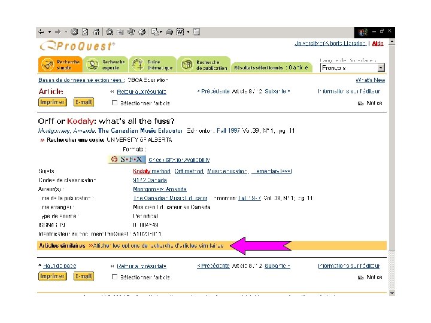Click the top Retour aux résultats link

[141, 92]
